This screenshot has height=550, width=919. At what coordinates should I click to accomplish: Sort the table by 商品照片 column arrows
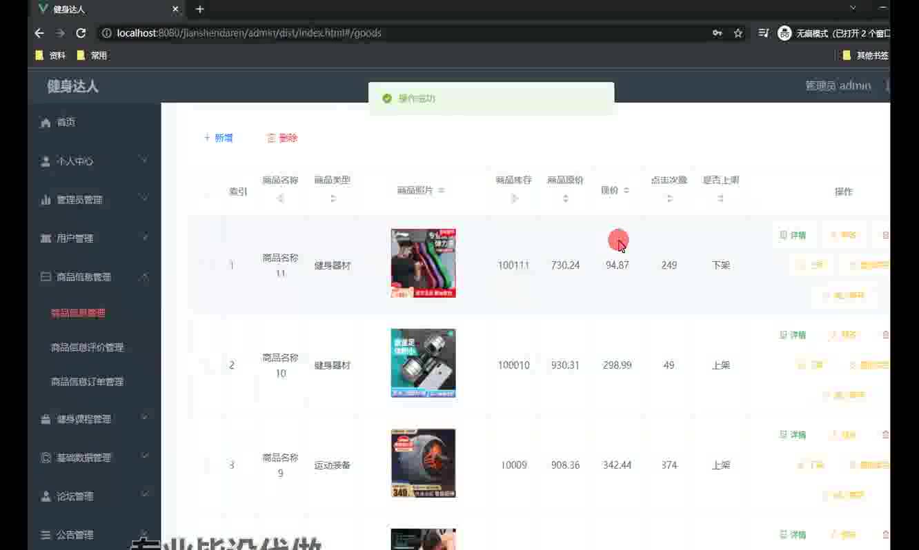(442, 190)
